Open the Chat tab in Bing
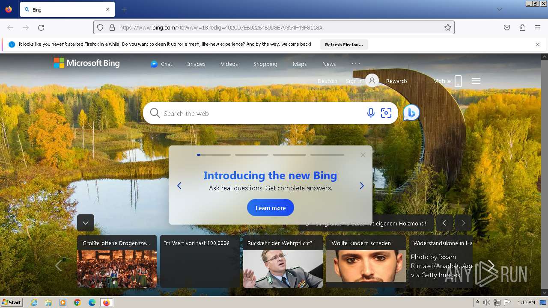Screen dimensions: 548x308 click(161, 64)
